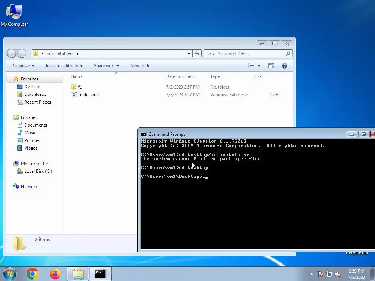The height and width of the screenshot is (281, 375).
Task: Switch to Command Prompt taskbar button
Action: pyautogui.click(x=100, y=274)
